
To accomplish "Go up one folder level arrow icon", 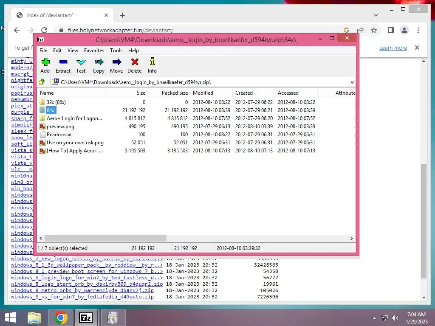I will (x=42, y=82).
